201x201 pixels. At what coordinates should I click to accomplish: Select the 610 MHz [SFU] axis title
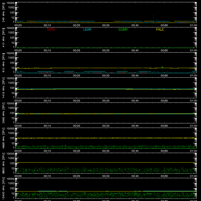[3, 63]
